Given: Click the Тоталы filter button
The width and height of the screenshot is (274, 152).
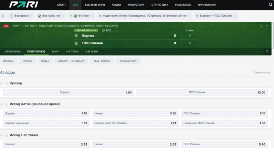Looking at the screenshot, I should click(27, 61).
